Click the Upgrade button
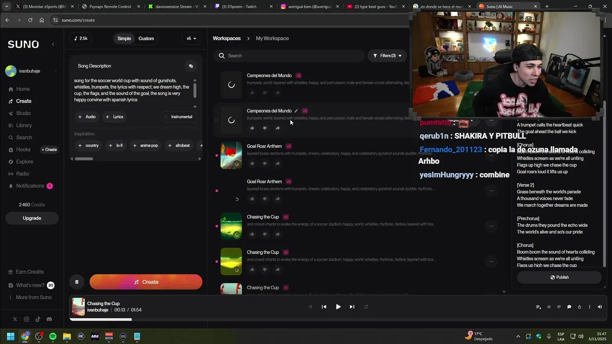This screenshot has height=344, width=612. tap(32, 218)
